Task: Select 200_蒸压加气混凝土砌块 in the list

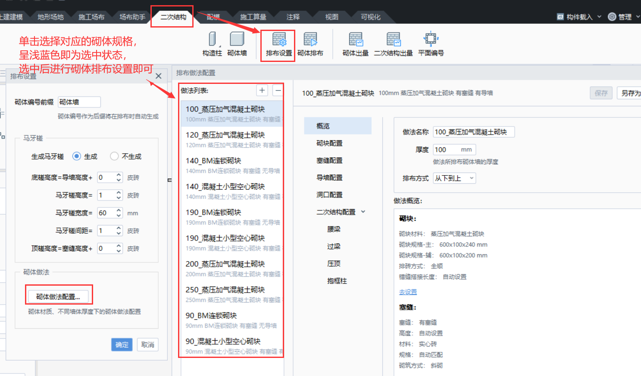Action: (232, 268)
